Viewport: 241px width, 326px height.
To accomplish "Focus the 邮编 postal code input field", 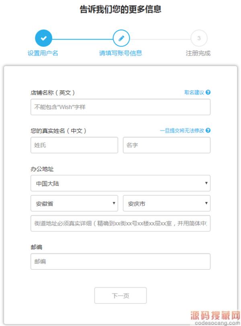I will (120, 261).
